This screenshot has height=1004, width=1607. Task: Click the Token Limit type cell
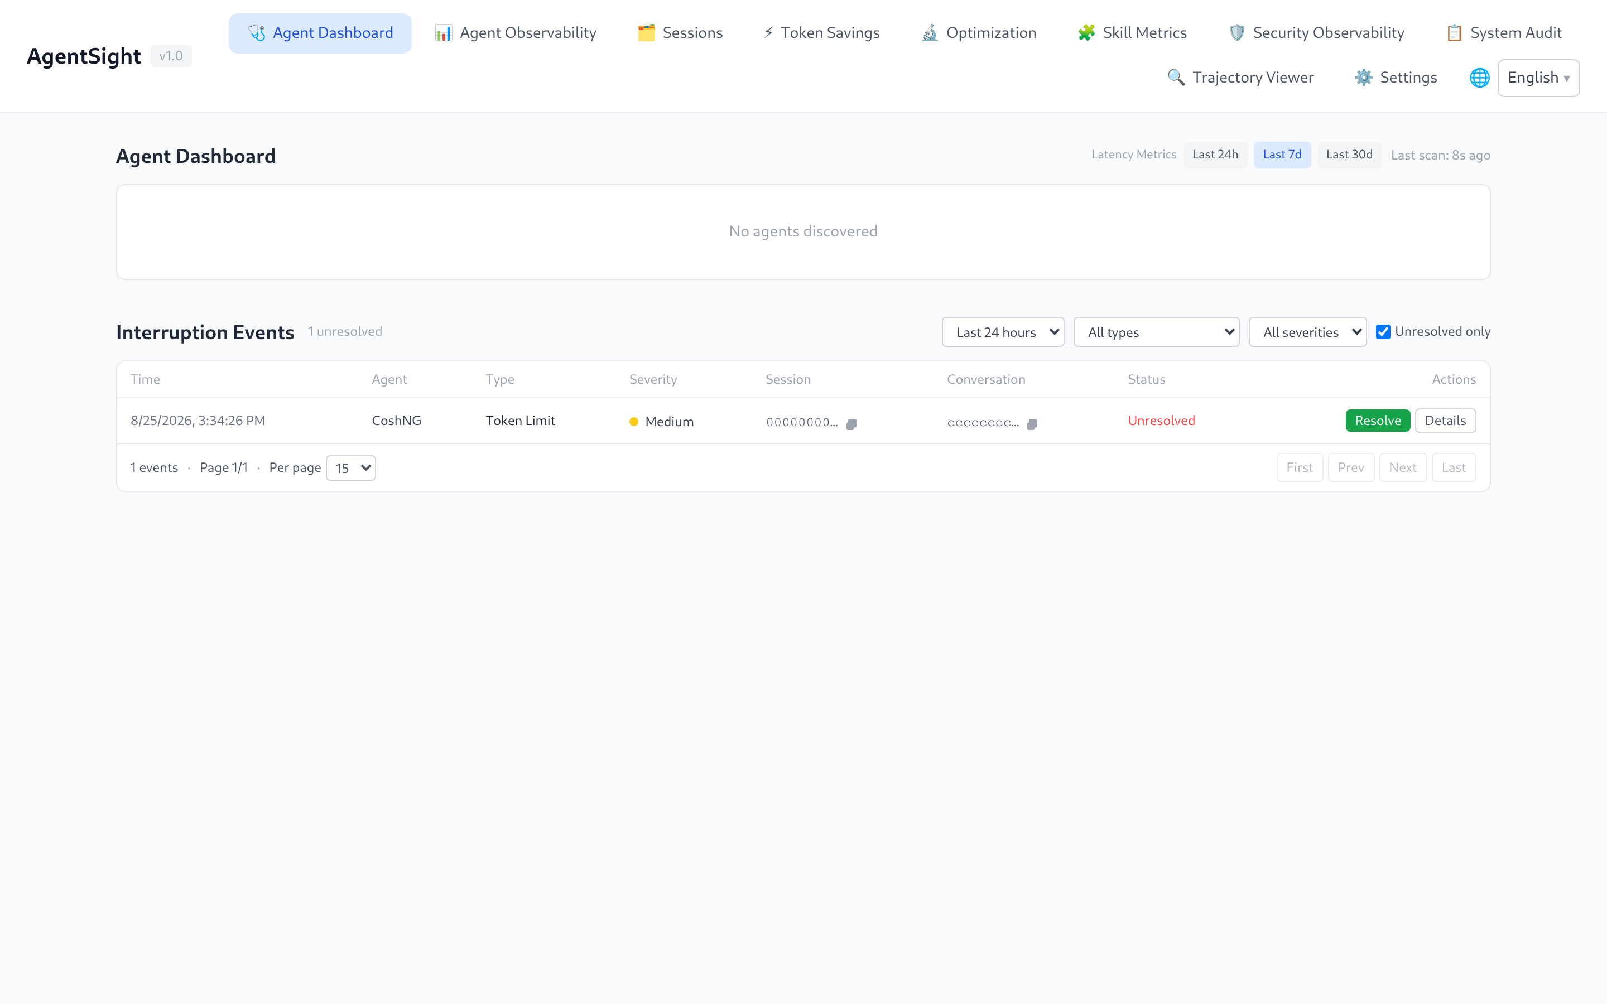click(x=520, y=421)
